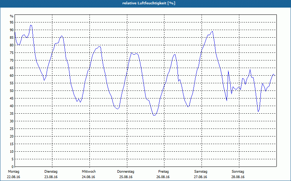
Task: Click the y-axis value '95'
Action: [x=12, y=22]
